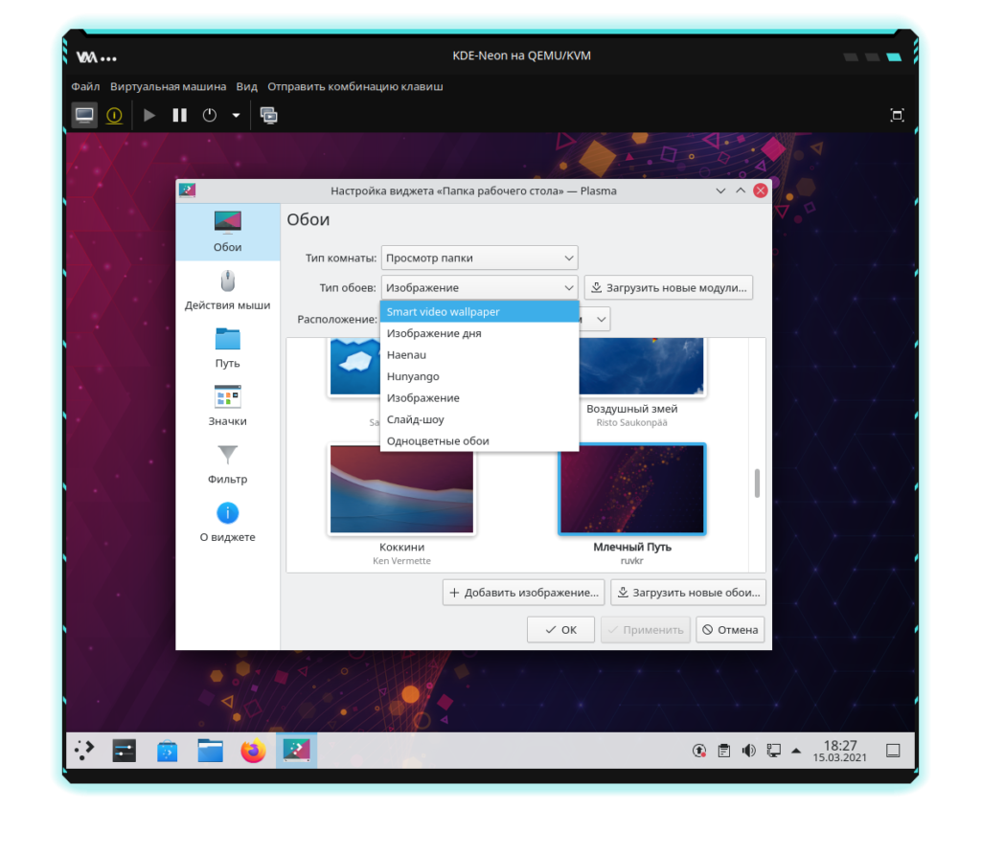Open the Виртуальная машина menu
Image resolution: width=981 pixels, height=854 pixels.
pos(168,86)
